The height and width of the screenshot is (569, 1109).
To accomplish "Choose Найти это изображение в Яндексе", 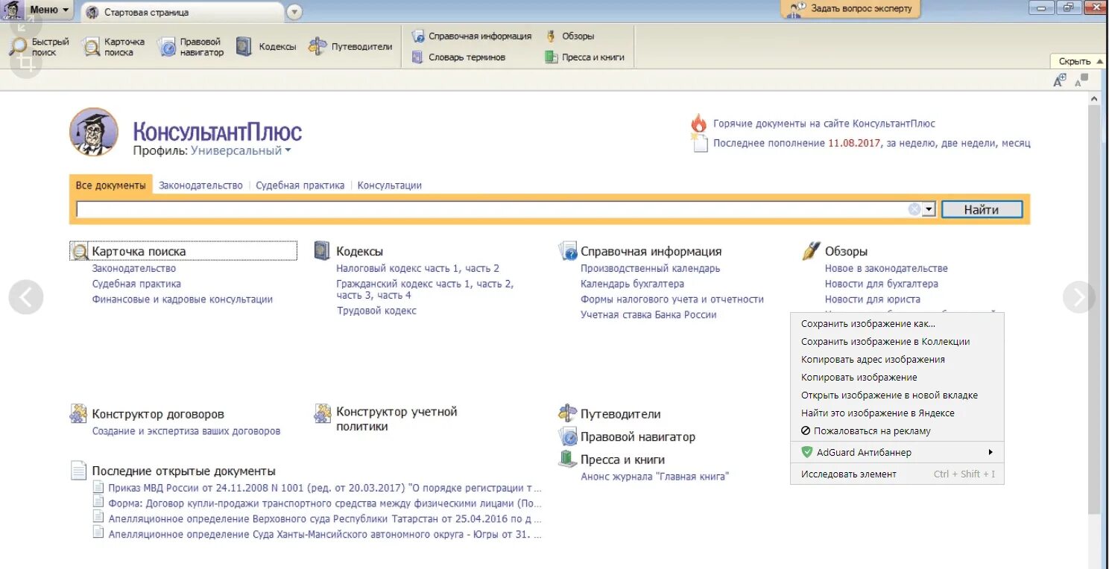I will coord(897,413).
